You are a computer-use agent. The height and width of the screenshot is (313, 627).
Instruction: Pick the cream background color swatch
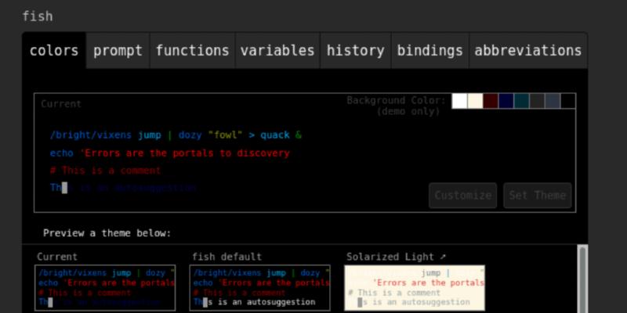point(475,101)
